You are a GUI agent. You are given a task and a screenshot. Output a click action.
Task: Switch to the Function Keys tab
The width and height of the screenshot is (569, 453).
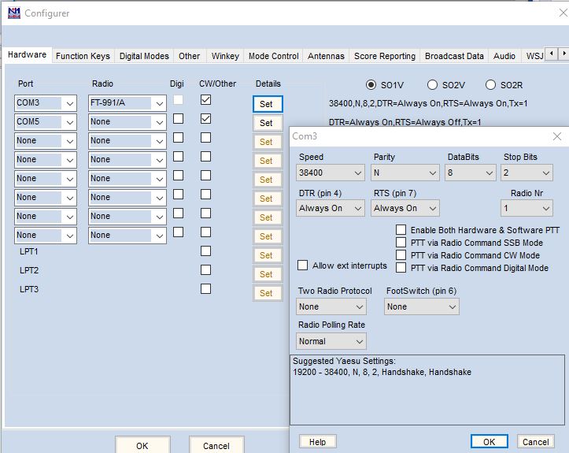pos(83,56)
